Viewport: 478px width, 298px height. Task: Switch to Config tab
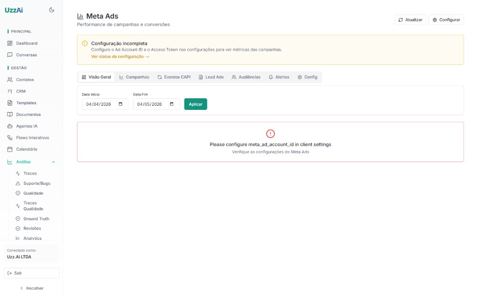pyautogui.click(x=308, y=77)
